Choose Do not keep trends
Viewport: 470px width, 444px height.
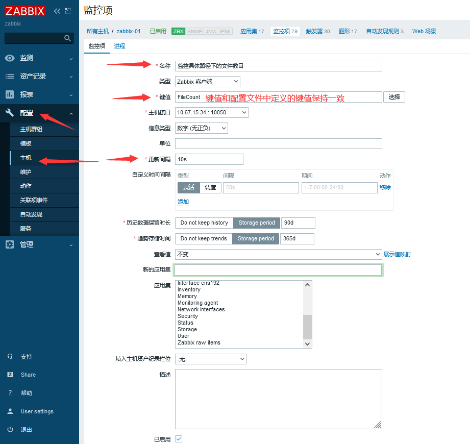204,239
